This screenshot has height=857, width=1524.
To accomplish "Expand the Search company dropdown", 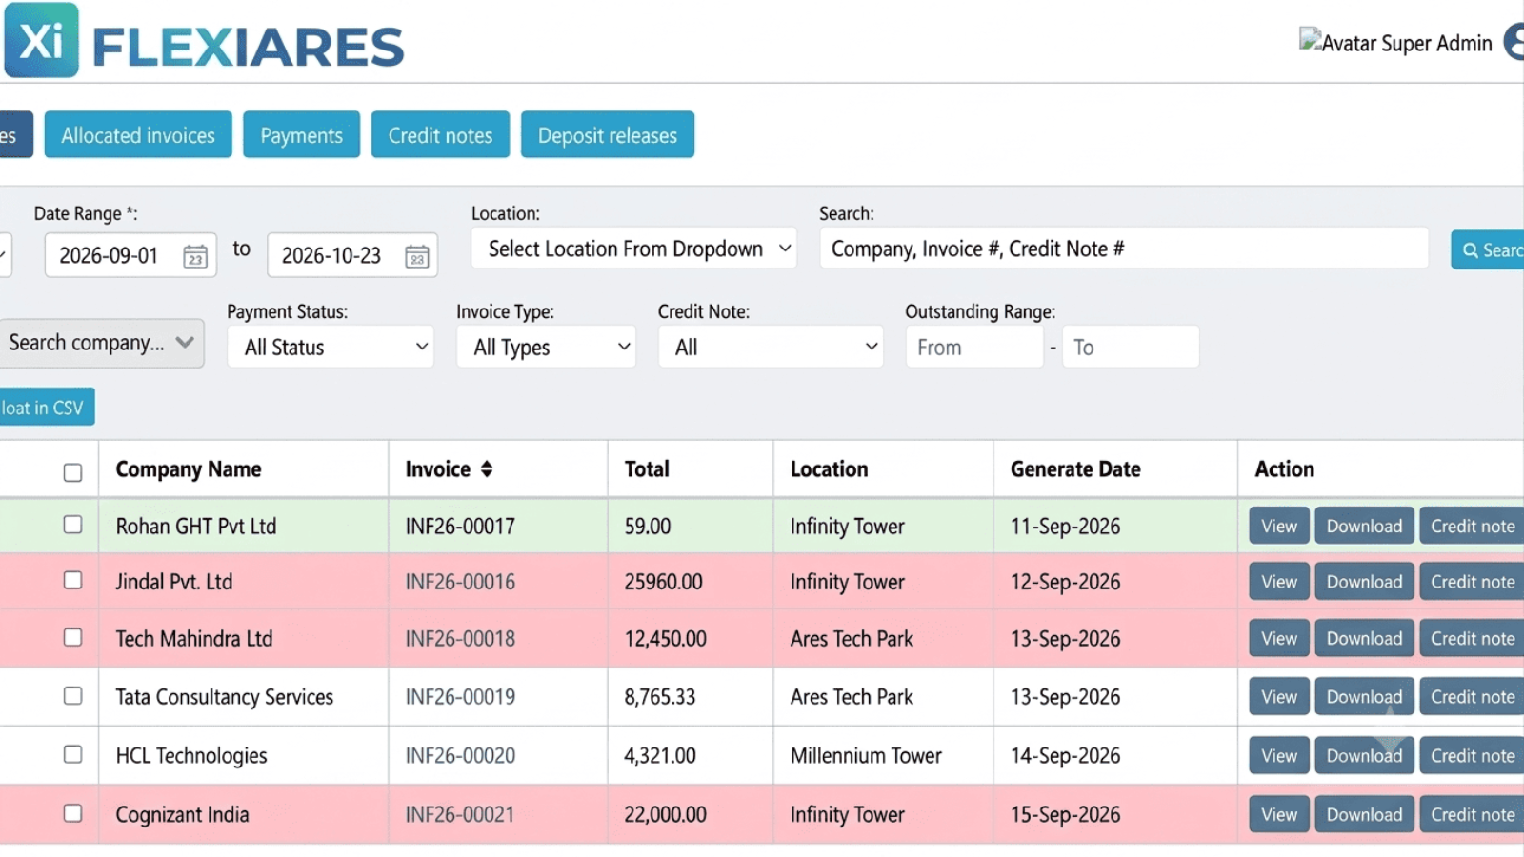I will [x=101, y=343].
